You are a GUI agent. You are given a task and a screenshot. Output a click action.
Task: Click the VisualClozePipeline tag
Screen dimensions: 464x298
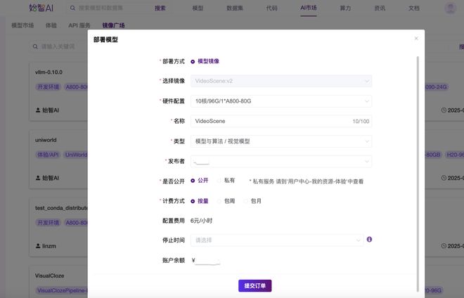[x=62, y=290]
